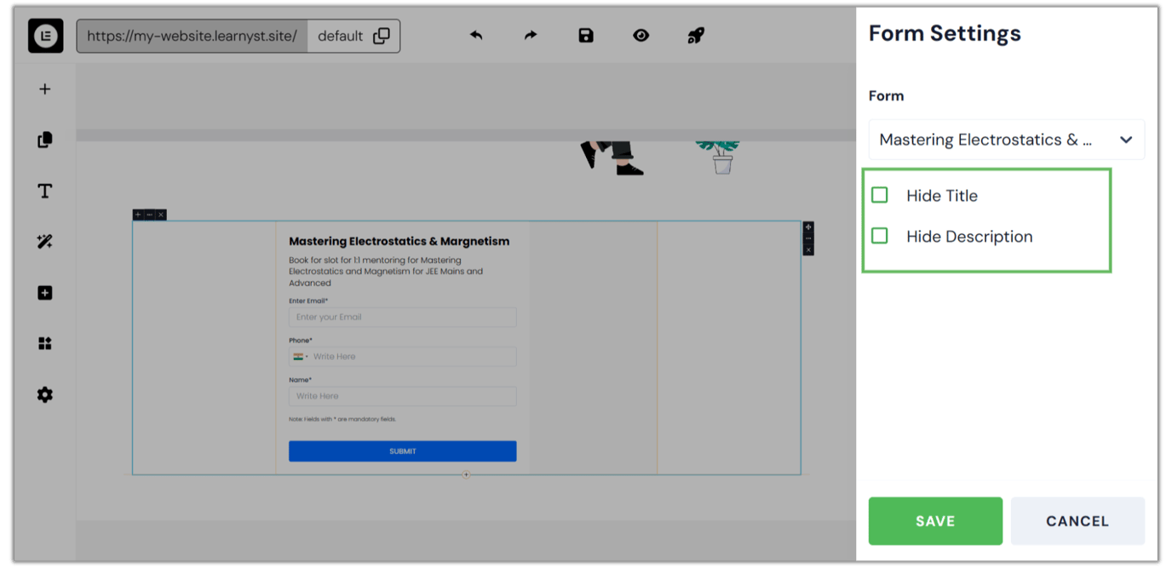
Task: Click the Learnyst logo icon
Action: pyautogui.click(x=45, y=36)
